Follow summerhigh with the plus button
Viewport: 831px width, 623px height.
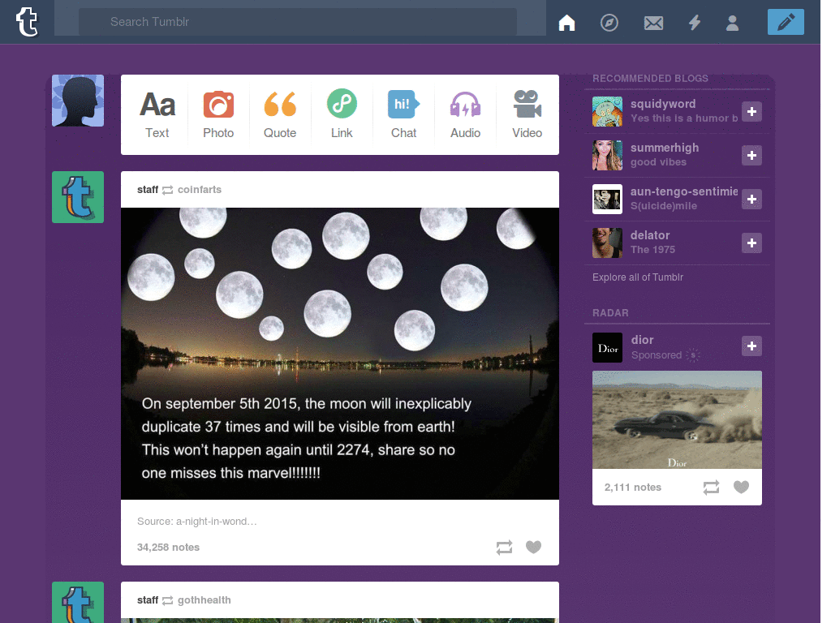point(751,156)
